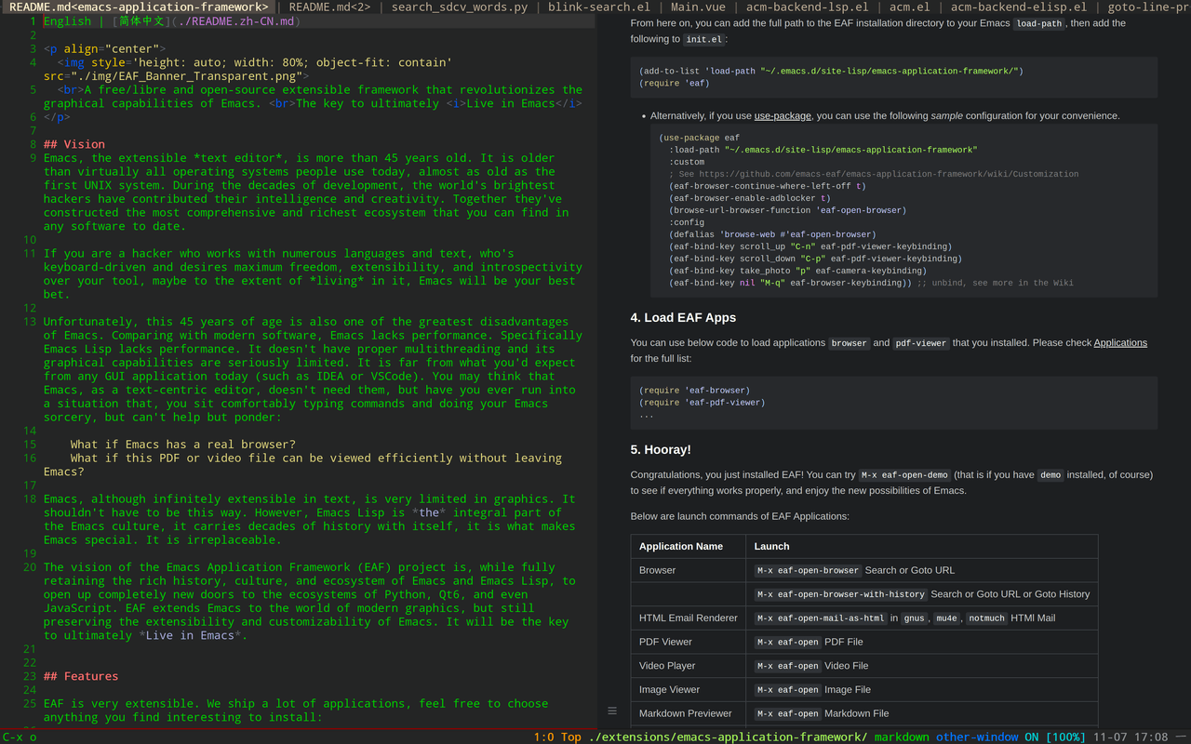The width and height of the screenshot is (1191, 744).
Task: Open the acm-backend-lsp.el tab
Action: click(808, 7)
